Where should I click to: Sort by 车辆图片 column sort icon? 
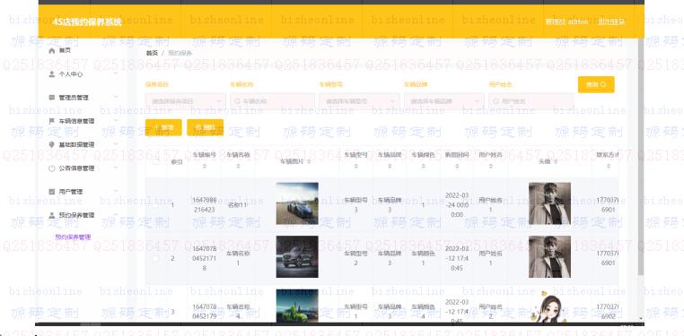pyautogui.click(x=309, y=161)
